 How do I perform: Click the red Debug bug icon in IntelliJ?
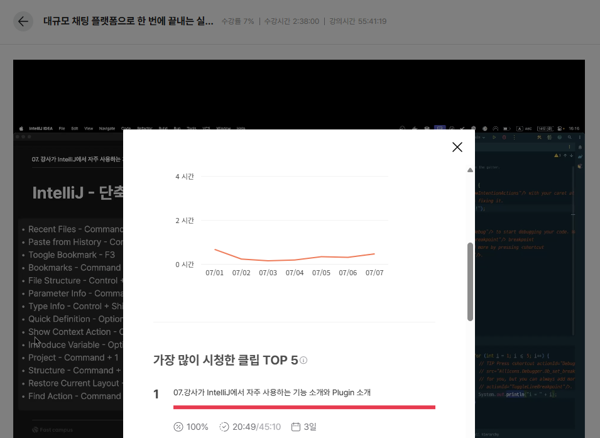pyautogui.click(x=504, y=138)
